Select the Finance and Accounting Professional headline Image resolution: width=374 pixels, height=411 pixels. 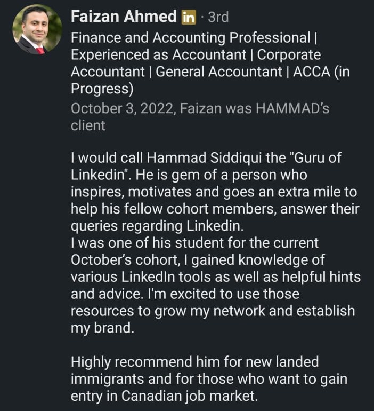(x=190, y=38)
